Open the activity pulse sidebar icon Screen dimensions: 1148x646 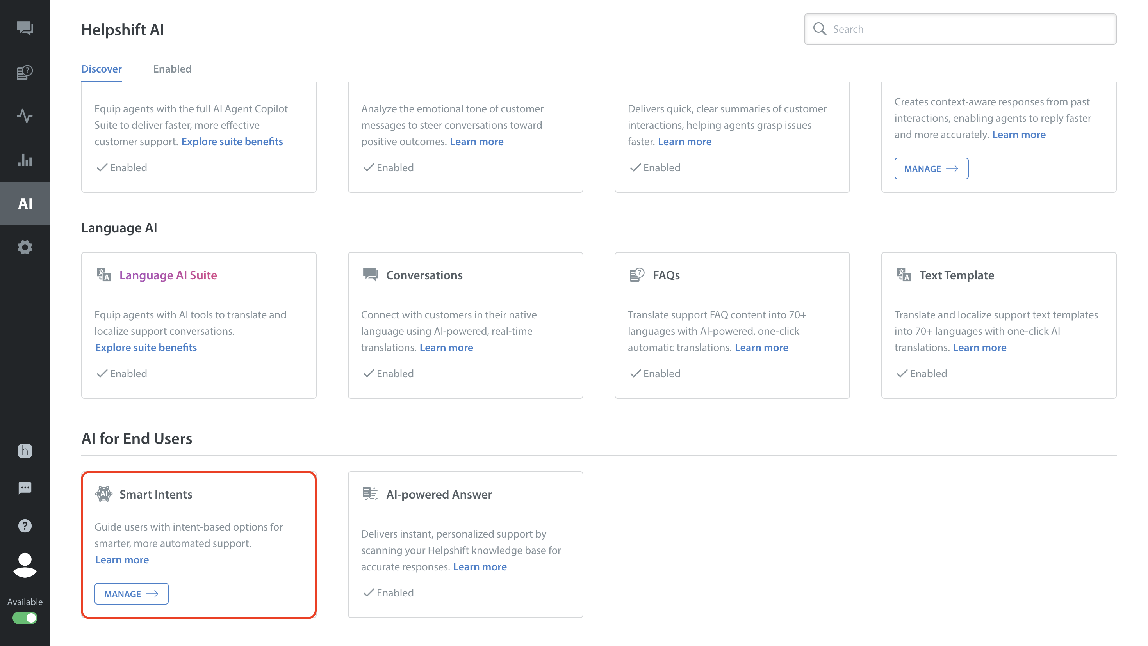point(25,116)
